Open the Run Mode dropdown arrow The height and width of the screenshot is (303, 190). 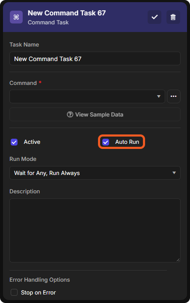(174, 173)
